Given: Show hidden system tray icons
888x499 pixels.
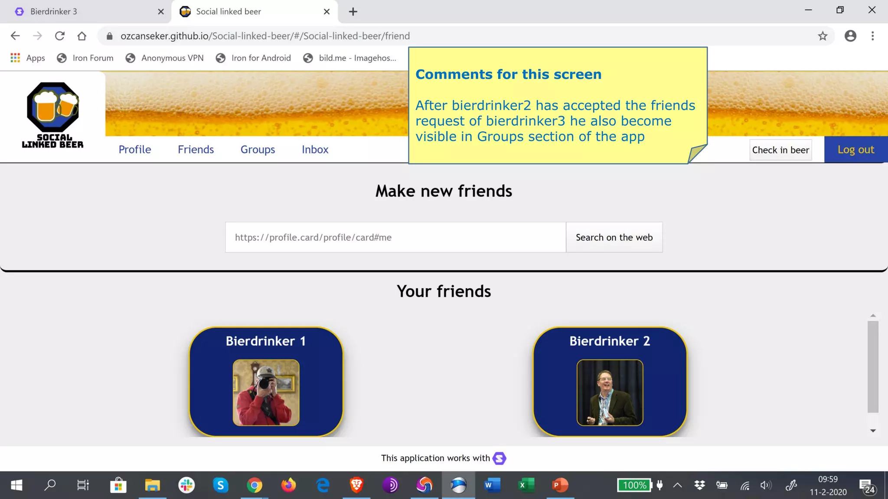Looking at the screenshot, I should click(677, 486).
